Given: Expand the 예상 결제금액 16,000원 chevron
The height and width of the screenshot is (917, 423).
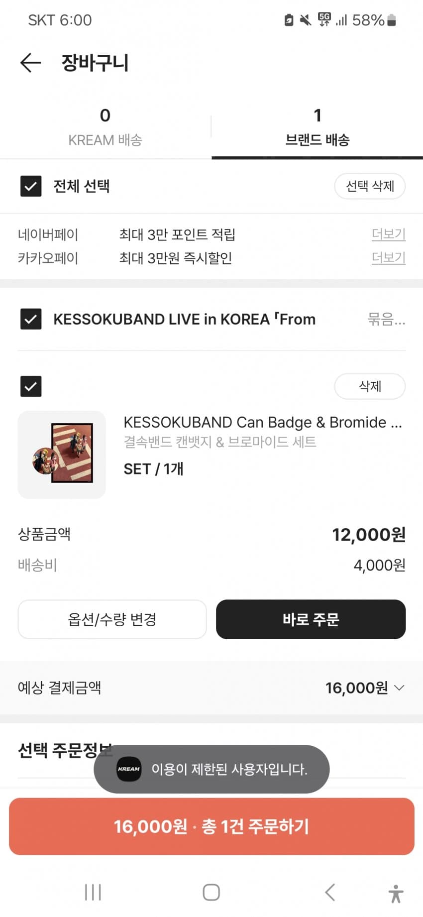Looking at the screenshot, I should (x=399, y=688).
